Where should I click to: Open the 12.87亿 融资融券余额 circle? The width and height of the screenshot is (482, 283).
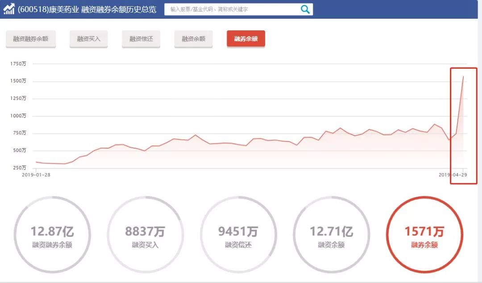(52, 235)
